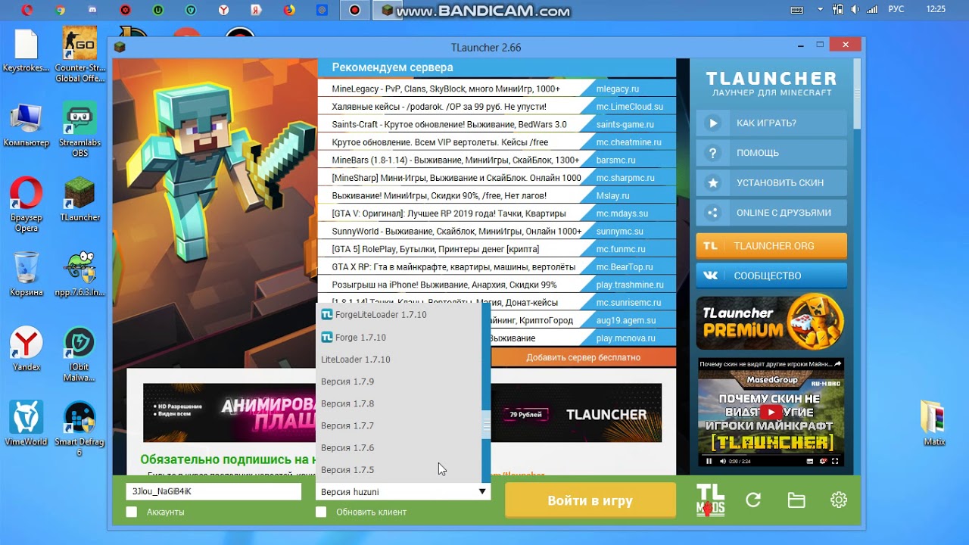969x545 pixels.
Task: Select Версия 1.7.8 from list
Action: pyautogui.click(x=398, y=403)
